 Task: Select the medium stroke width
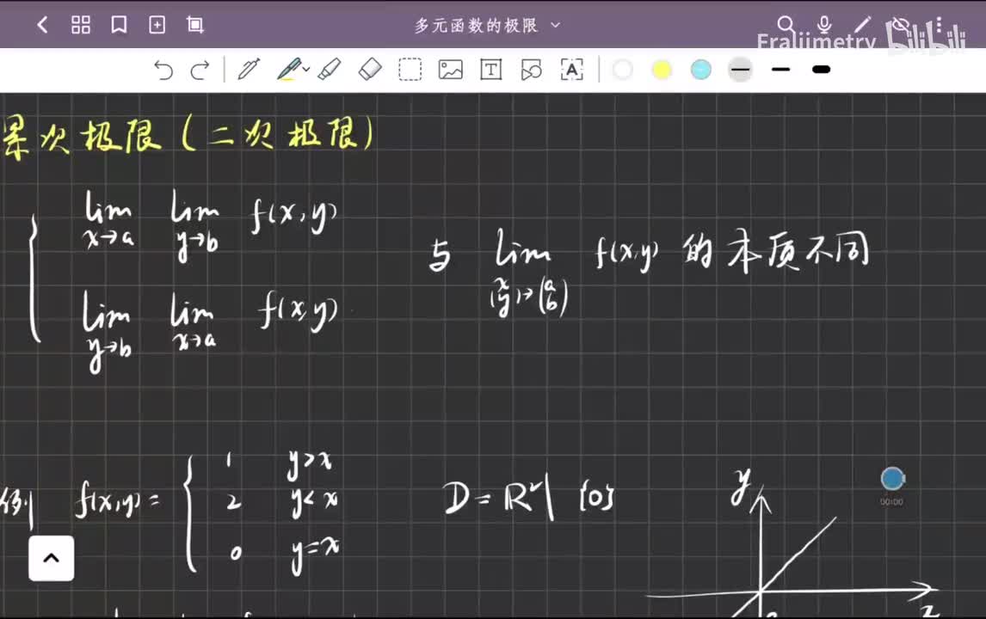pyautogui.click(x=780, y=70)
